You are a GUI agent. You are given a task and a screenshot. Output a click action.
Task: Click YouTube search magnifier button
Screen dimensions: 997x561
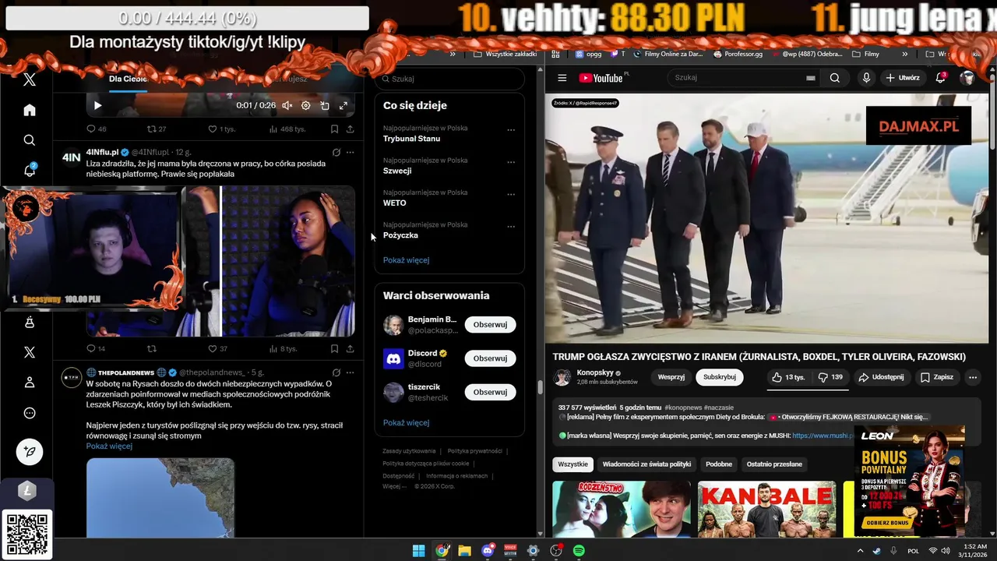coord(834,78)
